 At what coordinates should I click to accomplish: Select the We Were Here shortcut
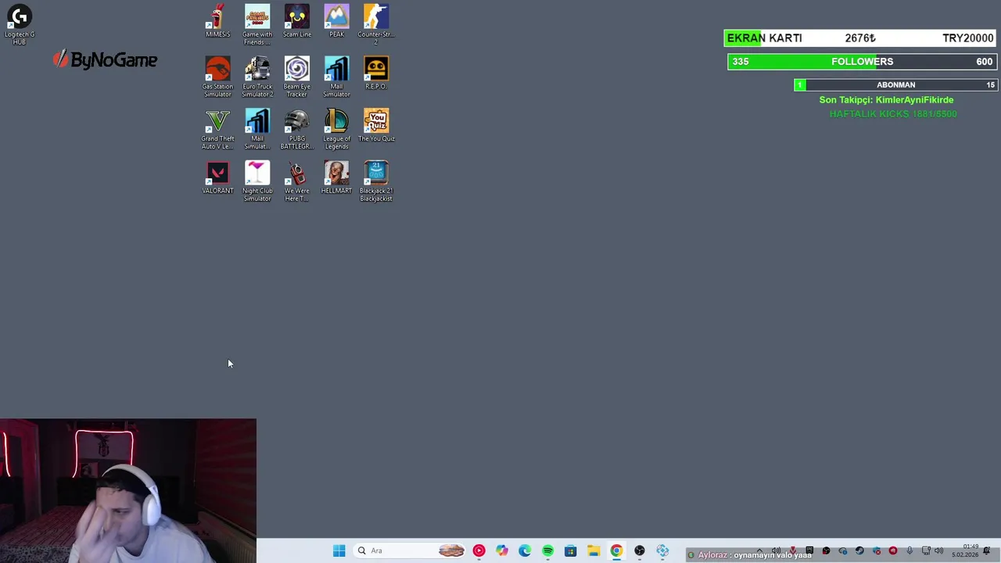296,181
